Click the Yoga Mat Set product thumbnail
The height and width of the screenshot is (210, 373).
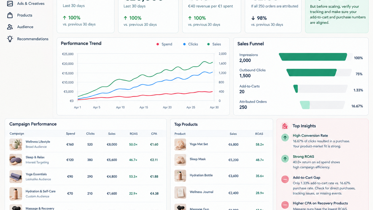(x=180, y=145)
